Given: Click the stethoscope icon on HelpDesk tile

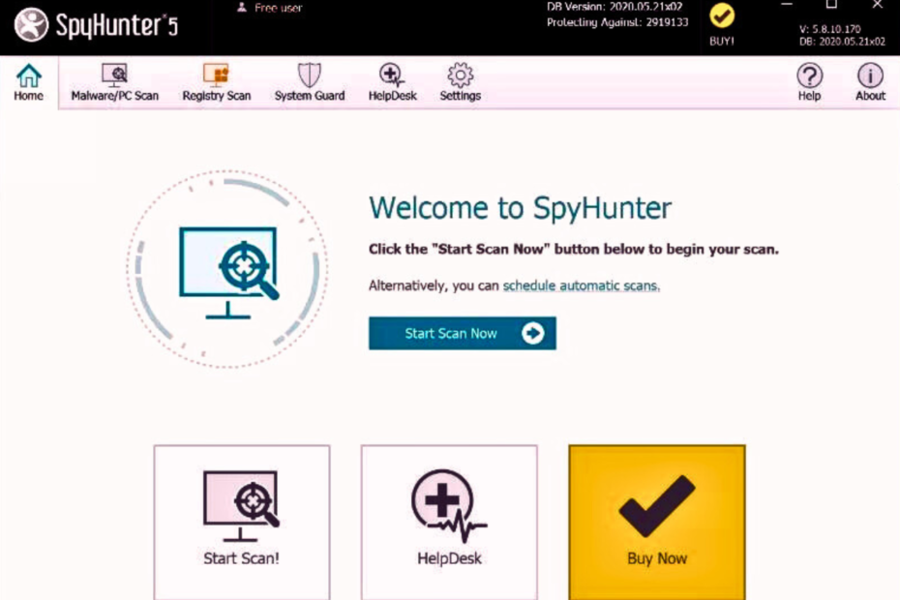Looking at the screenshot, I should tap(448, 503).
